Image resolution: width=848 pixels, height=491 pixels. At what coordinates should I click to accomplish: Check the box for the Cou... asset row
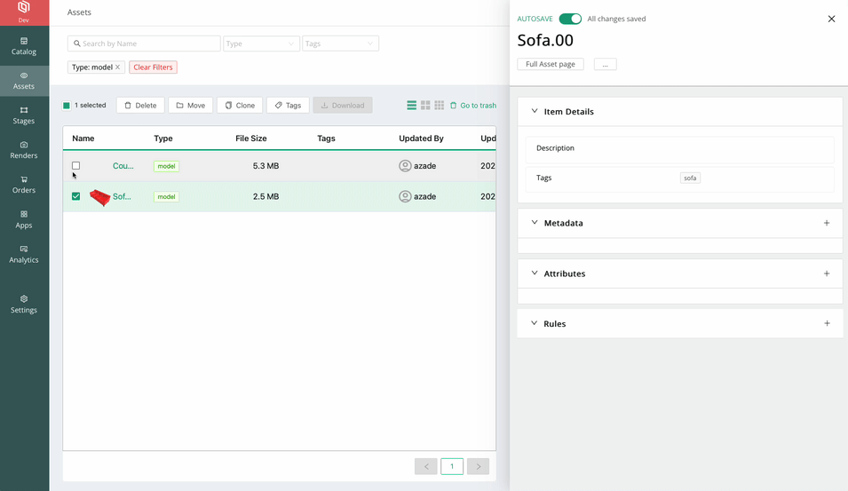[x=76, y=166]
